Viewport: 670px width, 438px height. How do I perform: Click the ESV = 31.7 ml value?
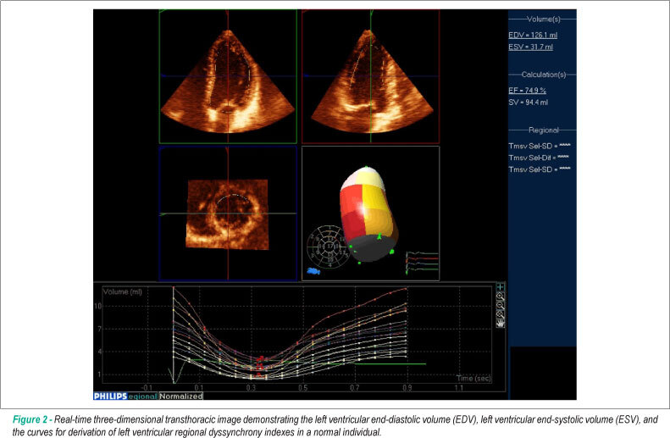[x=530, y=47]
